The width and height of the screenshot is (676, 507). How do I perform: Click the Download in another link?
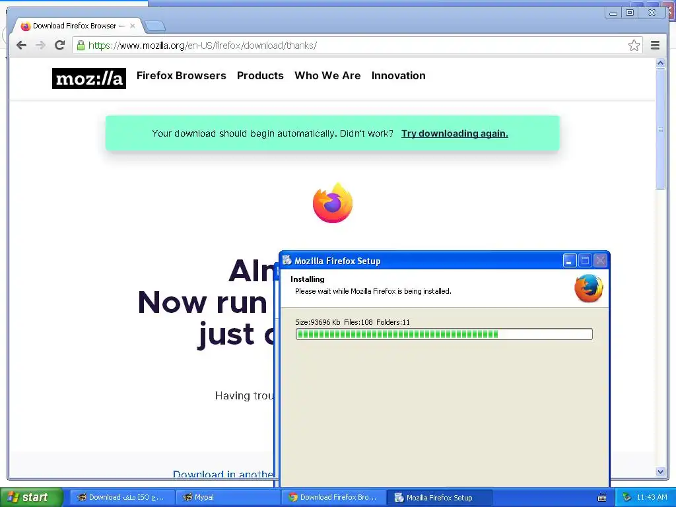click(223, 474)
